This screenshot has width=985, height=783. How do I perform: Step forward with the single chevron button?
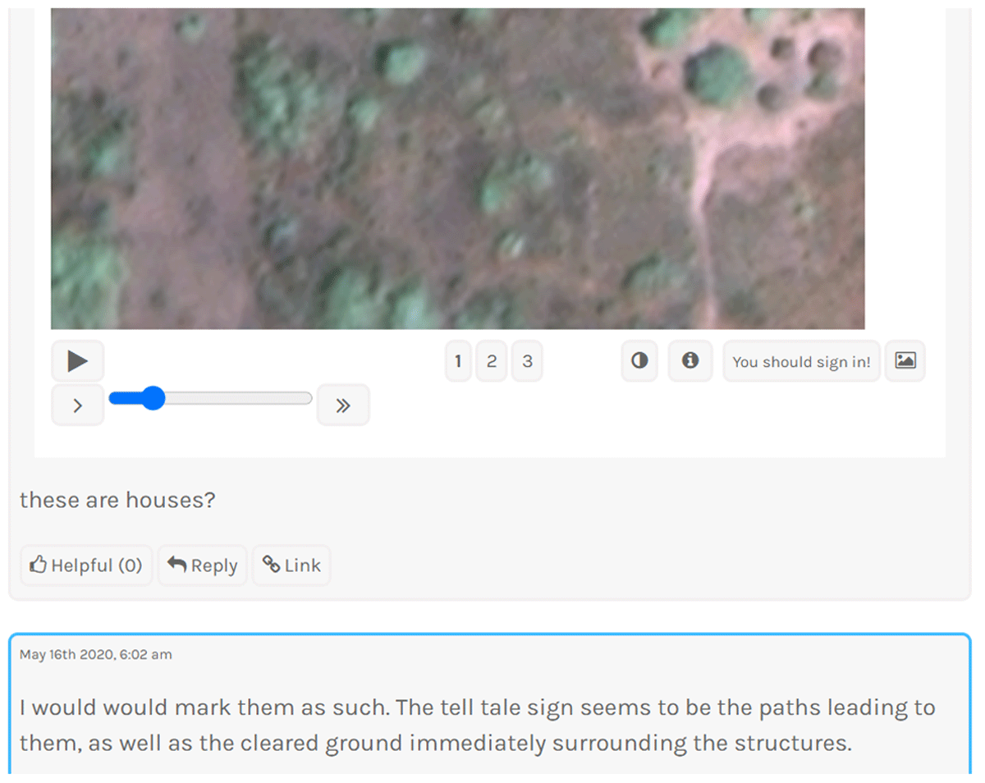[x=78, y=405]
